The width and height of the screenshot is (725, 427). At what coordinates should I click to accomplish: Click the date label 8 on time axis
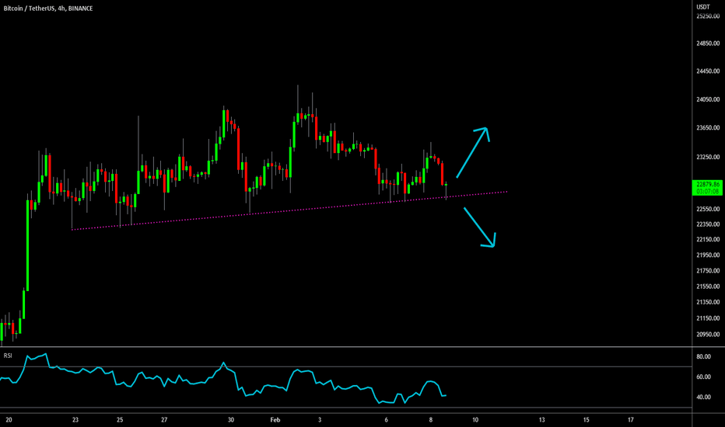[x=430, y=420]
